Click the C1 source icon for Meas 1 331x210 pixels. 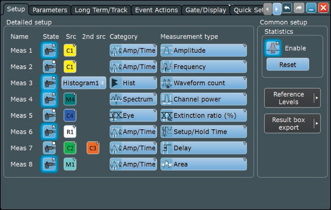click(x=70, y=51)
